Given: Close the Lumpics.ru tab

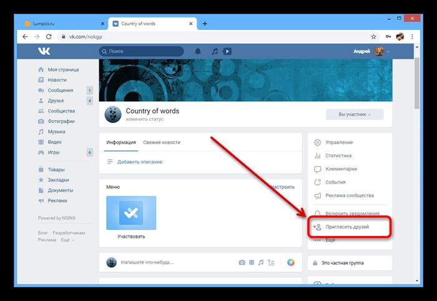Looking at the screenshot, I should point(102,24).
